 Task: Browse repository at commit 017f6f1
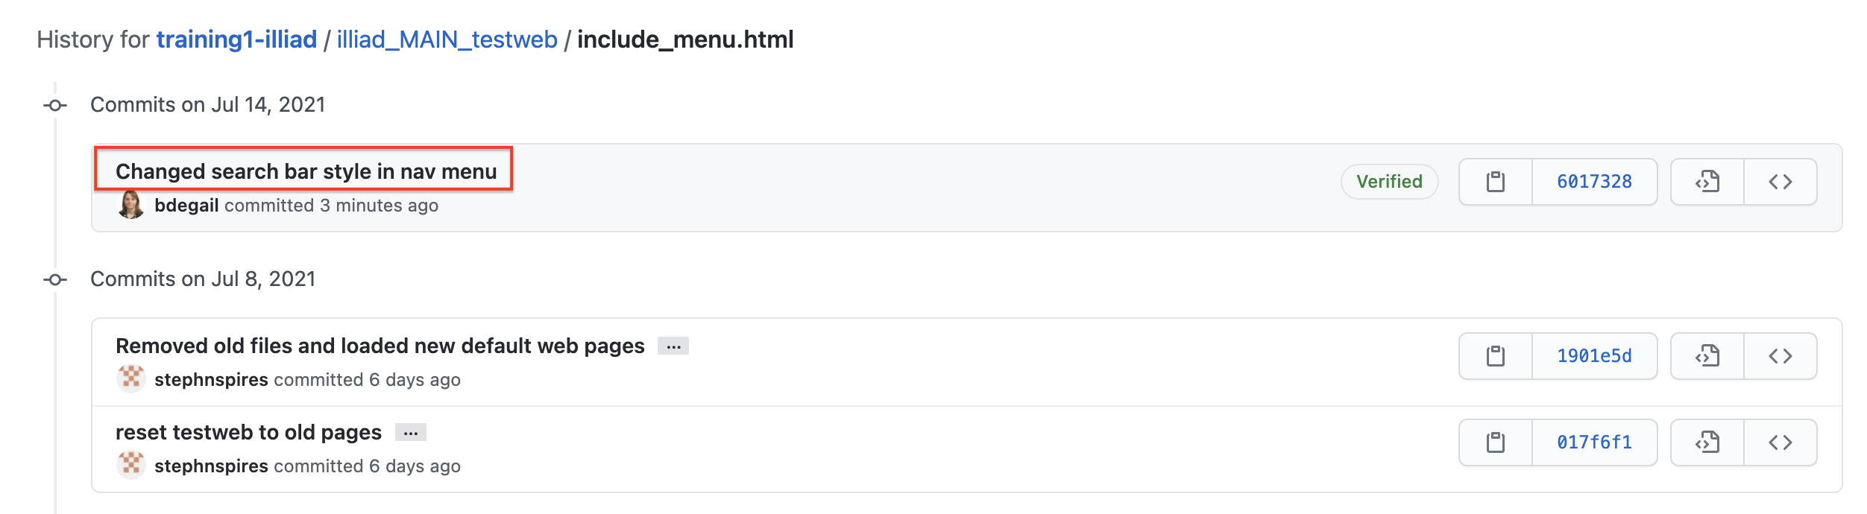pyautogui.click(x=1781, y=442)
